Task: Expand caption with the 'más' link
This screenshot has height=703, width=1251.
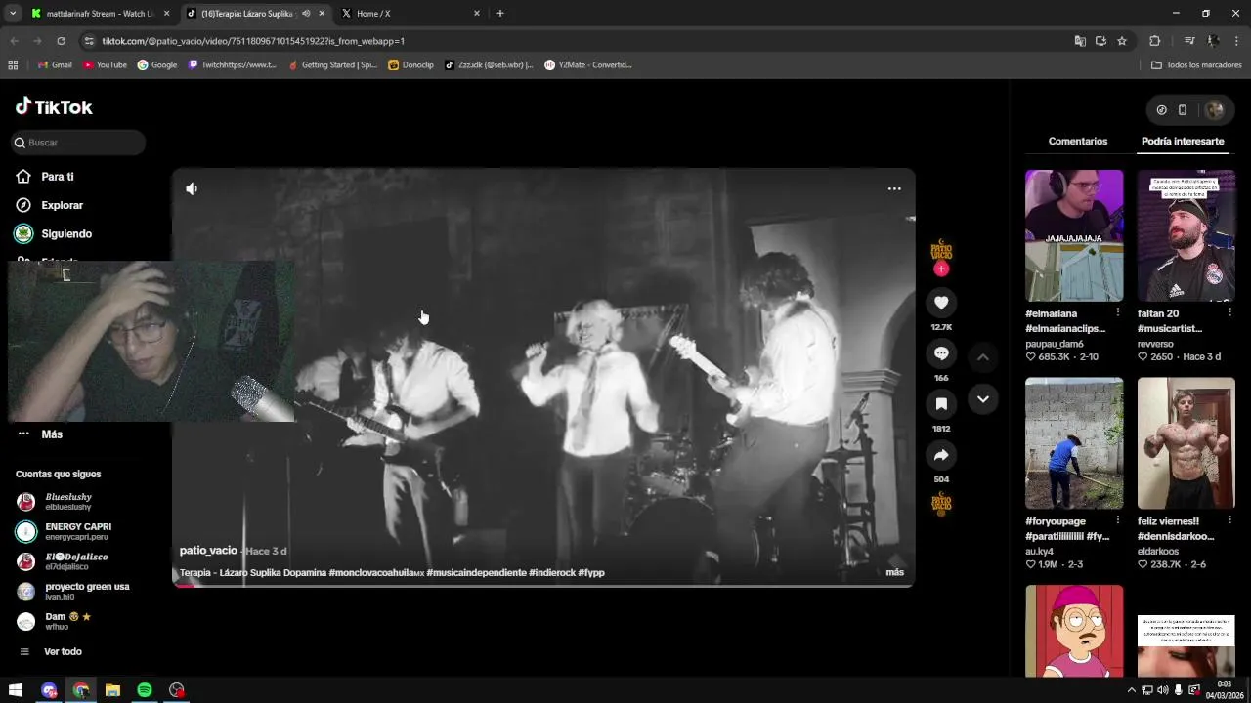Action: click(894, 572)
